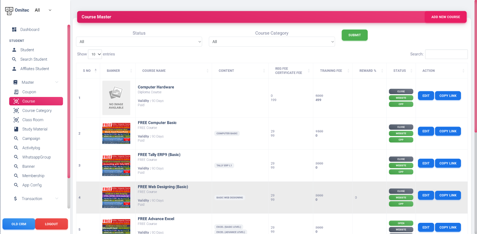Click the Omitec logo icon

tap(9, 10)
